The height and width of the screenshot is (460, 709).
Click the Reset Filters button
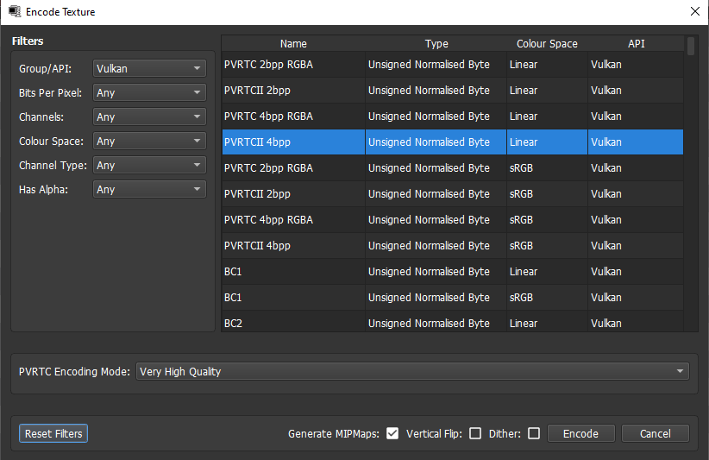click(53, 433)
